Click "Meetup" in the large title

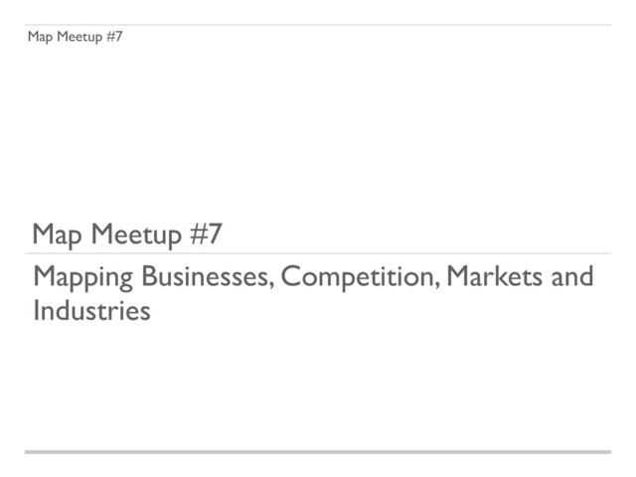pyautogui.click(x=136, y=235)
